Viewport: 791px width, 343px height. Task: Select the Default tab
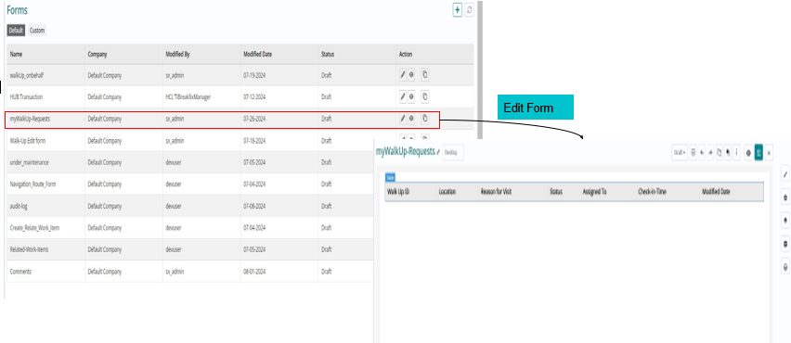point(16,31)
